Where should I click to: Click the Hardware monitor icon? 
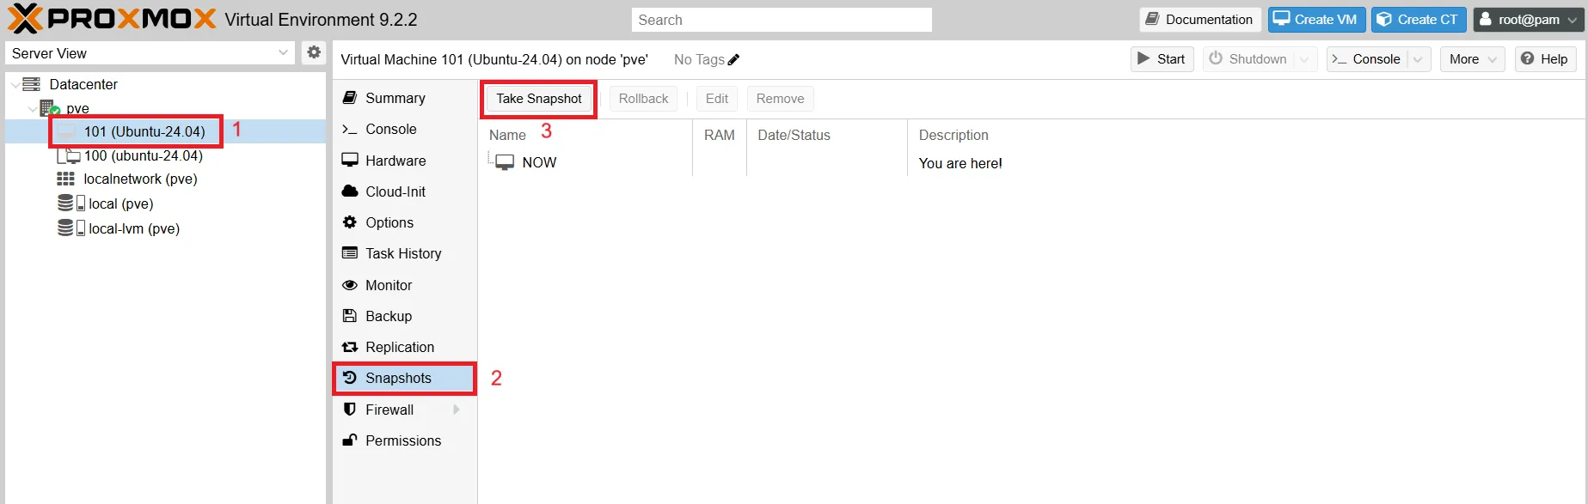coord(350,161)
